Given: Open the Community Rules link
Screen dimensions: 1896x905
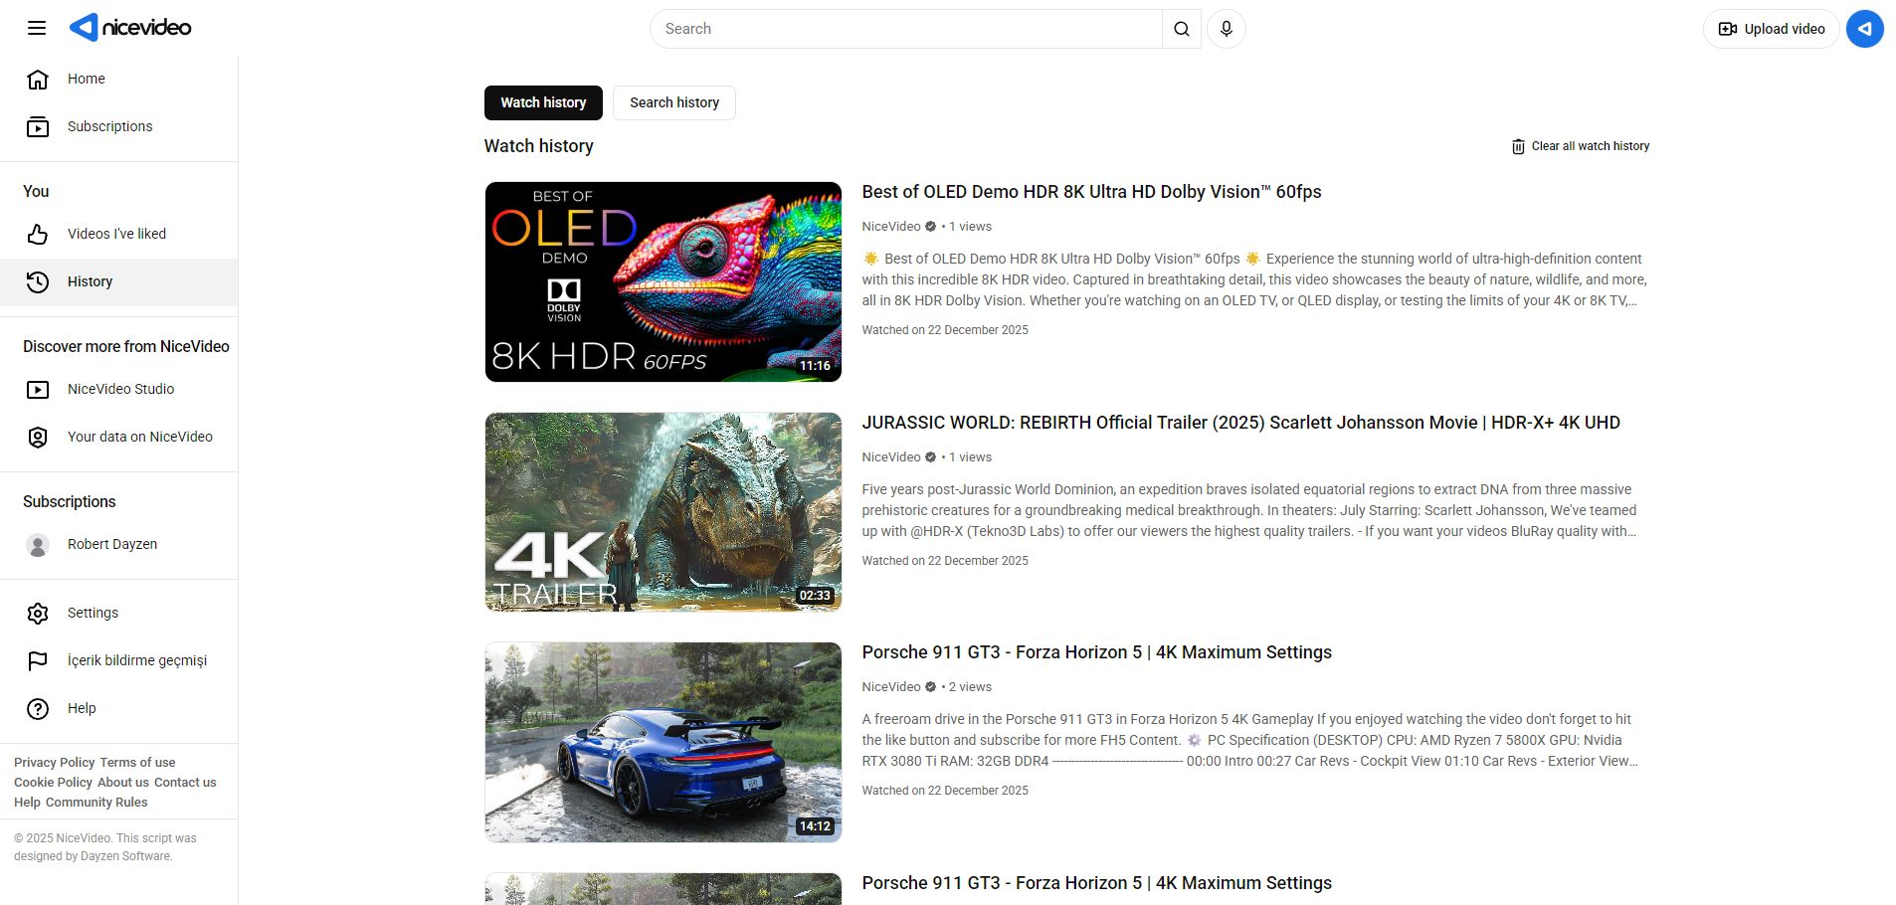Looking at the screenshot, I should coord(96,803).
